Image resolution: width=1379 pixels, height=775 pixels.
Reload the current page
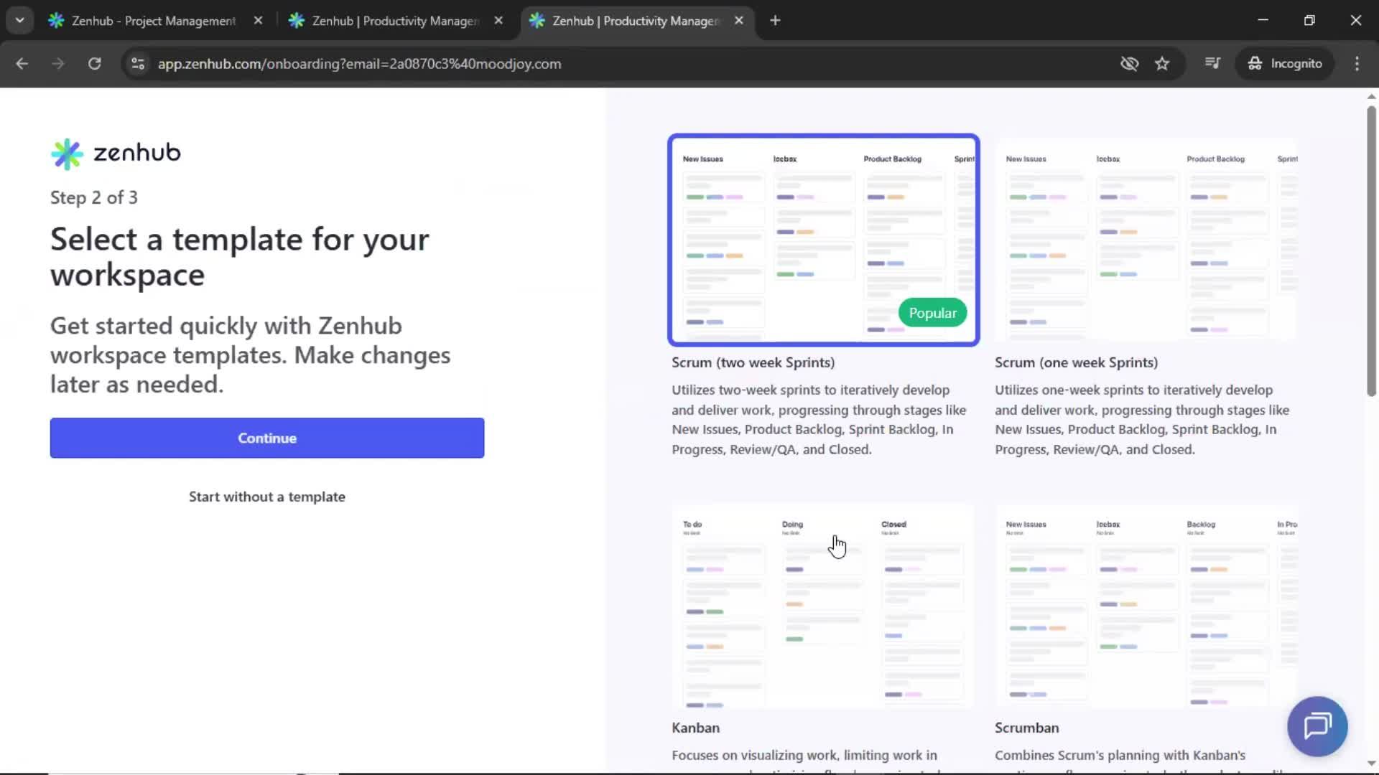point(94,63)
